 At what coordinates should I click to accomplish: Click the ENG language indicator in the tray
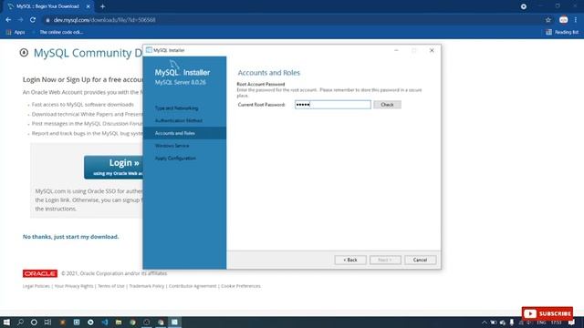[541, 323]
